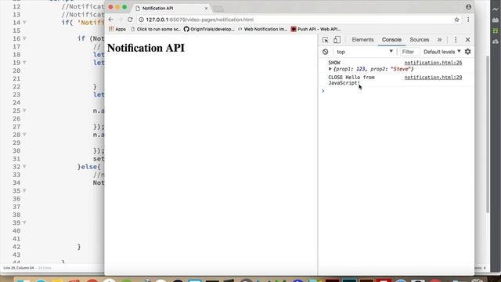Viewport: 501px width, 282px height.
Task: Show more DevTools tabs with the chevrons
Action: [x=440, y=40]
